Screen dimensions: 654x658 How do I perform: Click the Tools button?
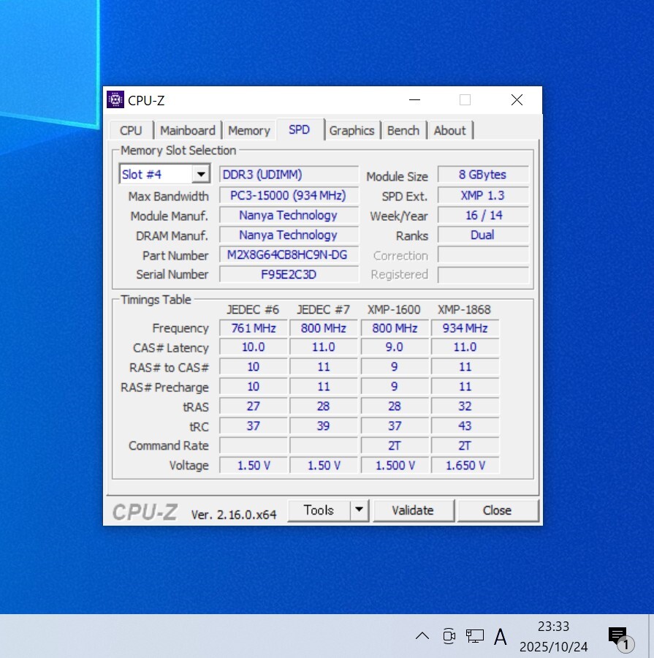coord(319,510)
